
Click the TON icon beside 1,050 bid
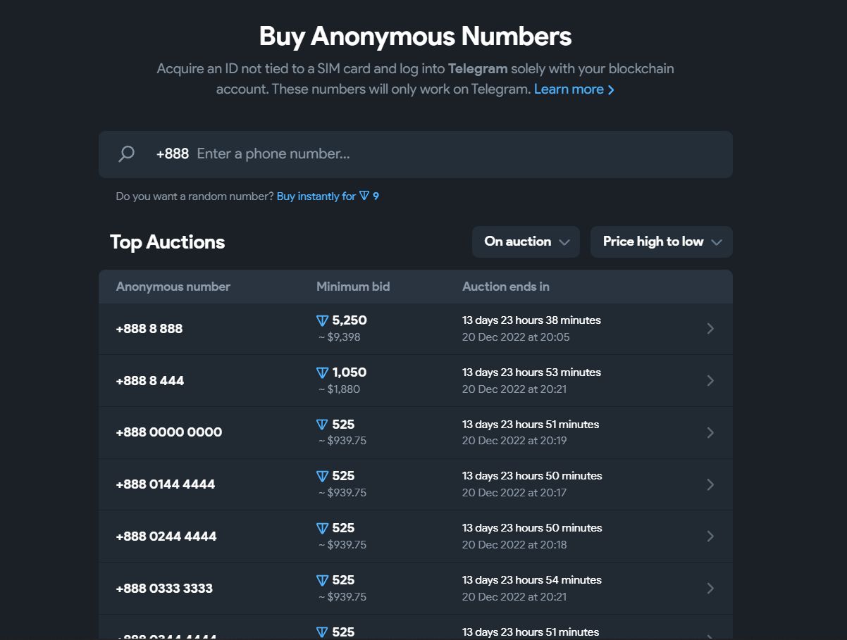point(323,373)
